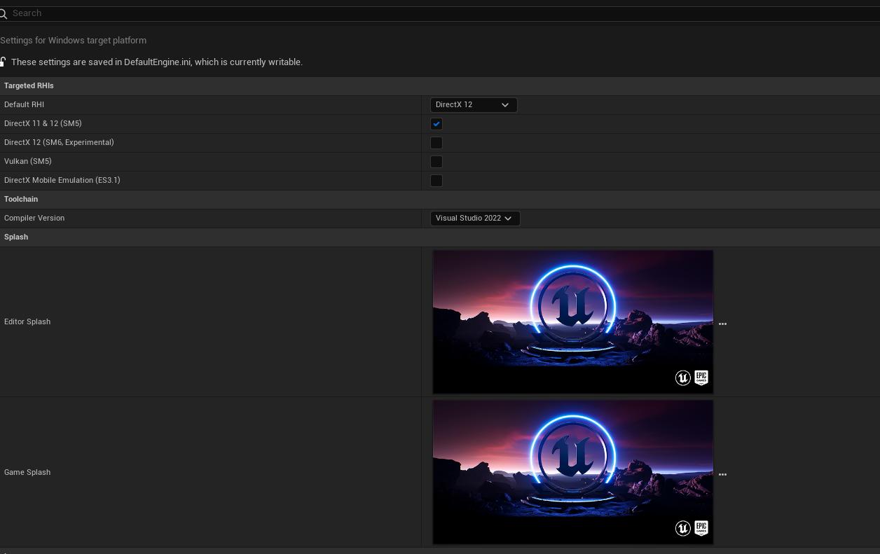Click the Settings for Windows target platform text
Viewport: 880px width, 554px height.
[x=74, y=41]
